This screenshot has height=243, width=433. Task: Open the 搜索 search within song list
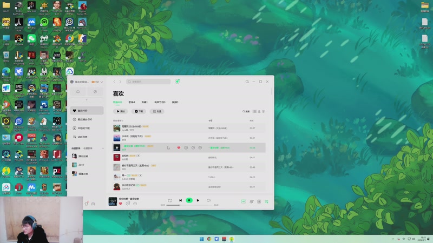pos(246,112)
